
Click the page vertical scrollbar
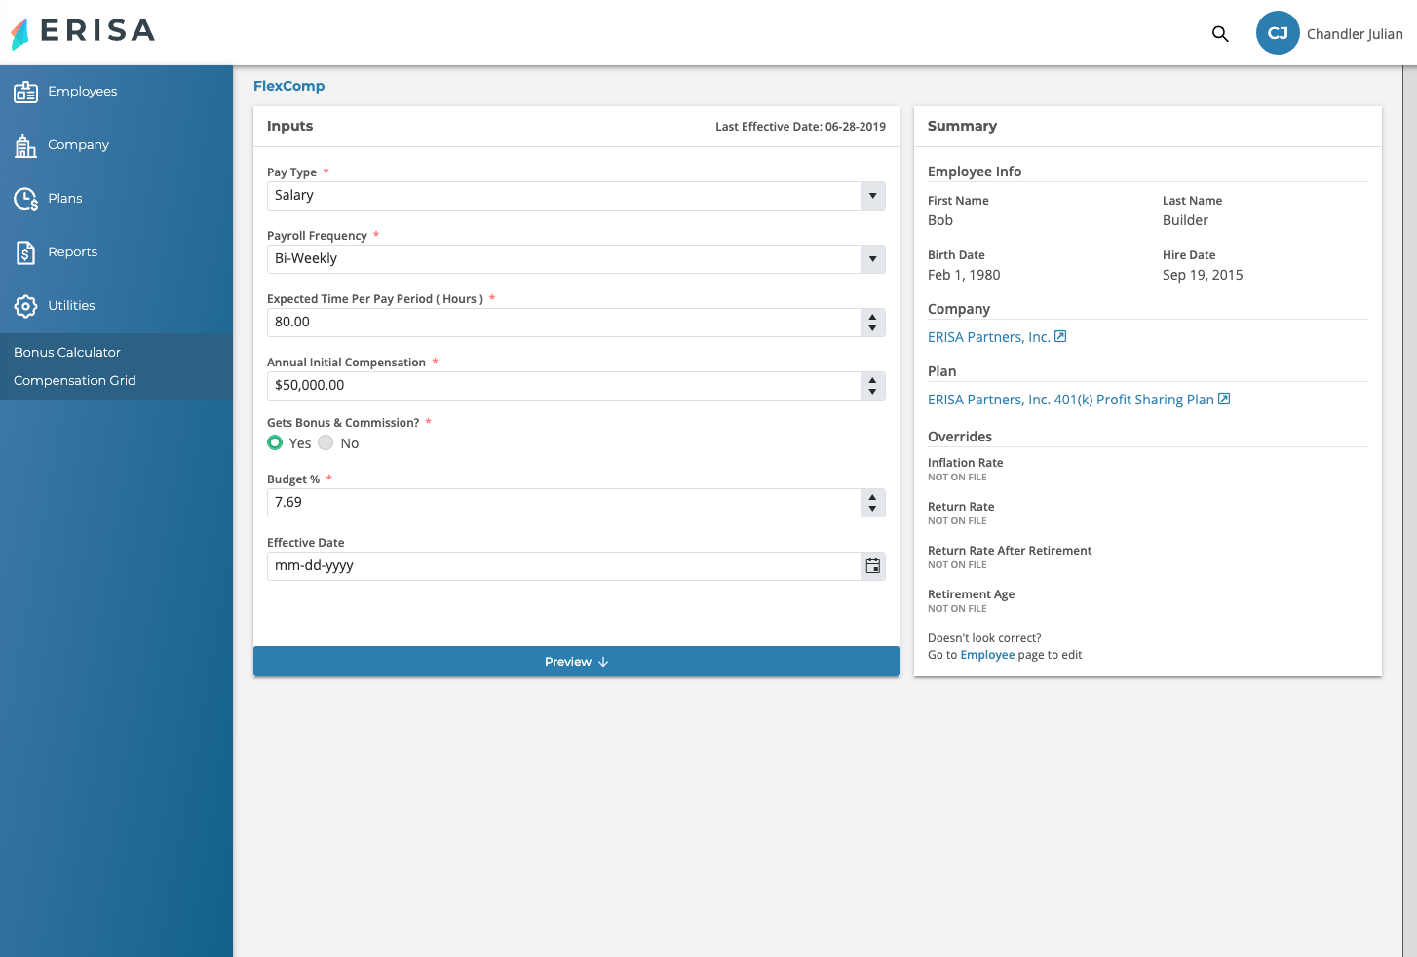click(1409, 512)
